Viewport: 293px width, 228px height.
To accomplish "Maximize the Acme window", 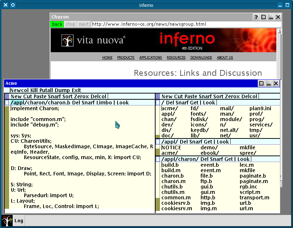I will tap(261, 84).
